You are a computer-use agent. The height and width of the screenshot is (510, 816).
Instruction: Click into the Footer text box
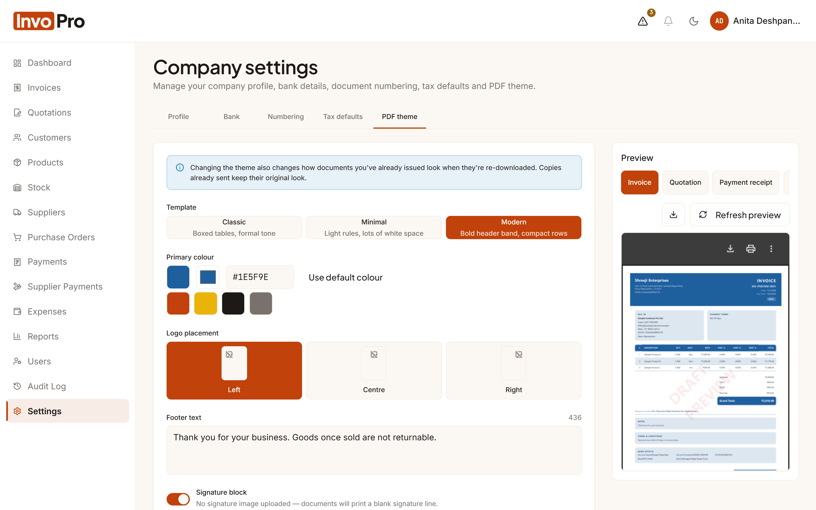point(374,450)
